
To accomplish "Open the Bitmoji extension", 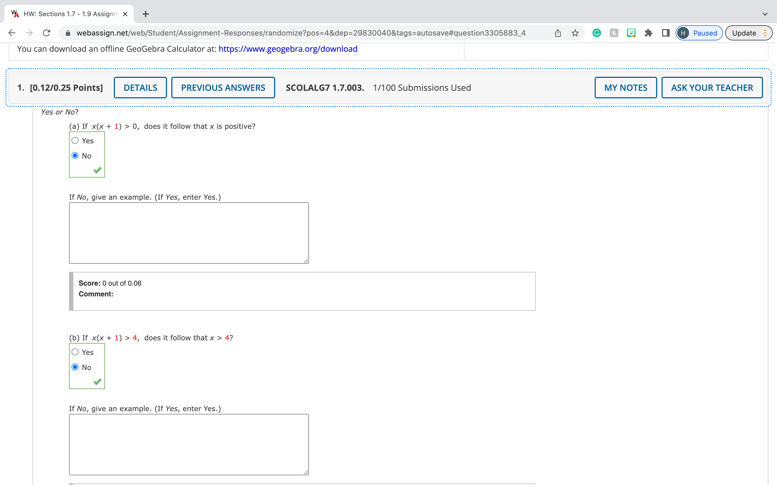I will [x=631, y=33].
